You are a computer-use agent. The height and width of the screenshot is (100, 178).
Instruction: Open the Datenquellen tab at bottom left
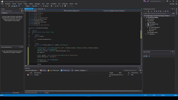click(x=16, y=92)
